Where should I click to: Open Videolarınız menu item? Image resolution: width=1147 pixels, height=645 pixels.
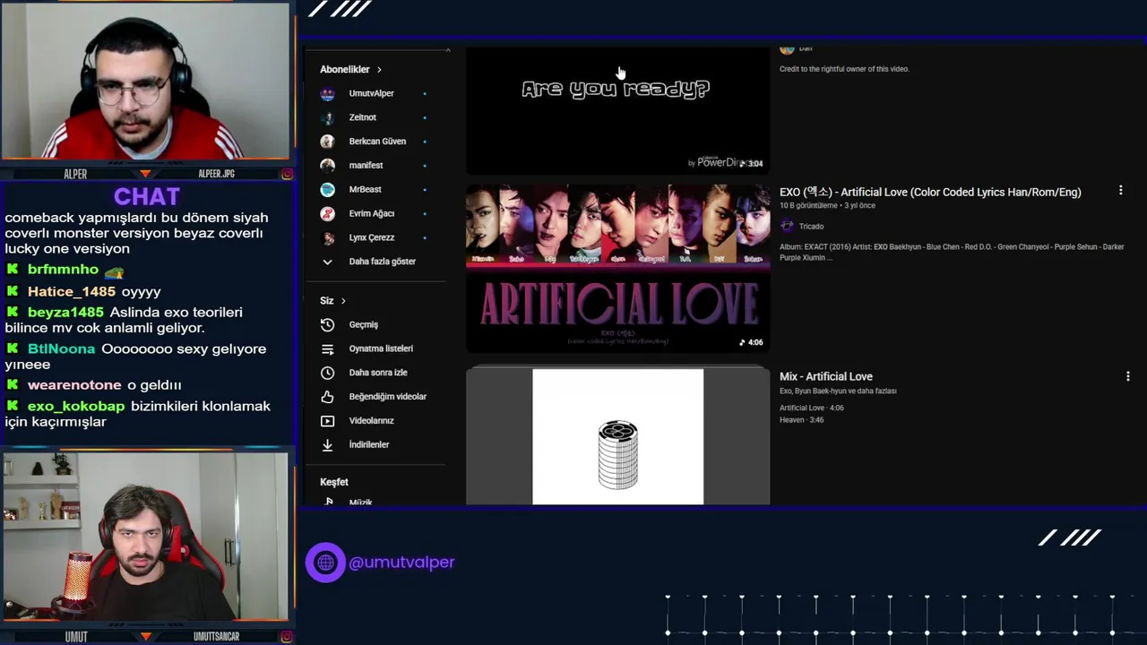(x=371, y=420)
